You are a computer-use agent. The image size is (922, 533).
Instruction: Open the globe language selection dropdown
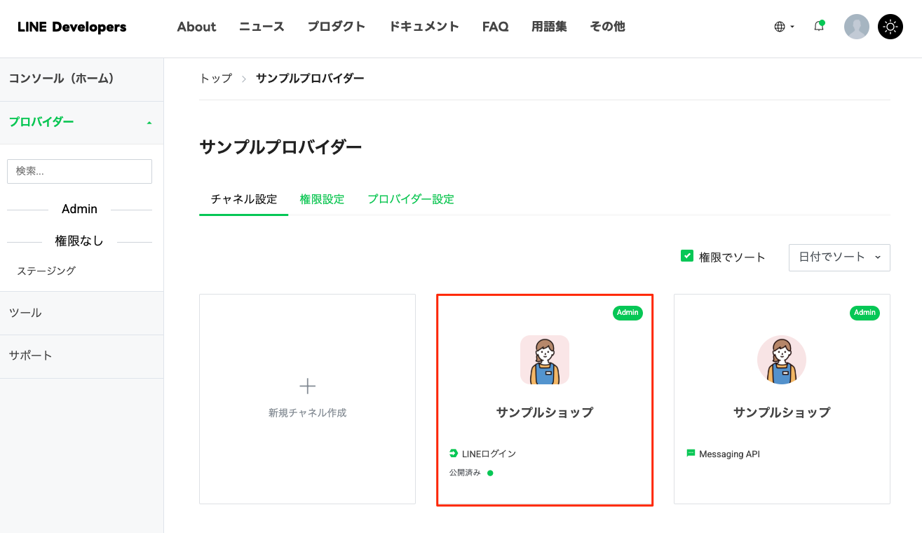click(x=783, y=26)
